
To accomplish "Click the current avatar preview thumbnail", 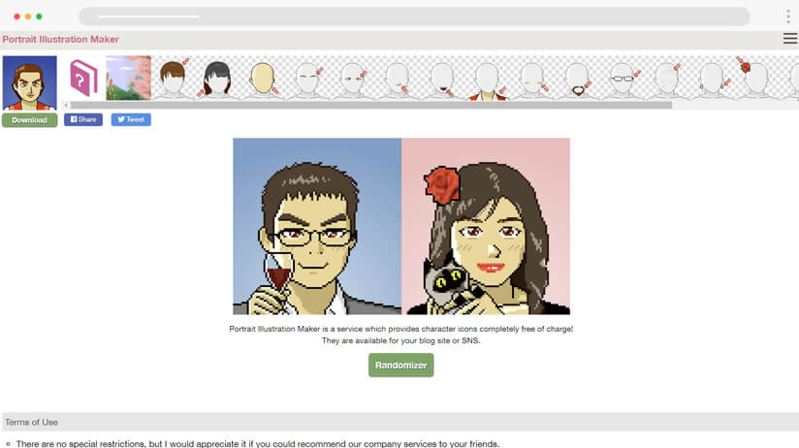I will 30,82.
